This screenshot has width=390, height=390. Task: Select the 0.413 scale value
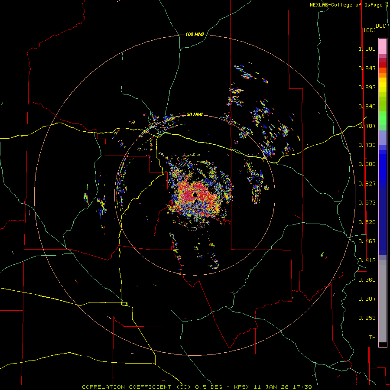367,260
